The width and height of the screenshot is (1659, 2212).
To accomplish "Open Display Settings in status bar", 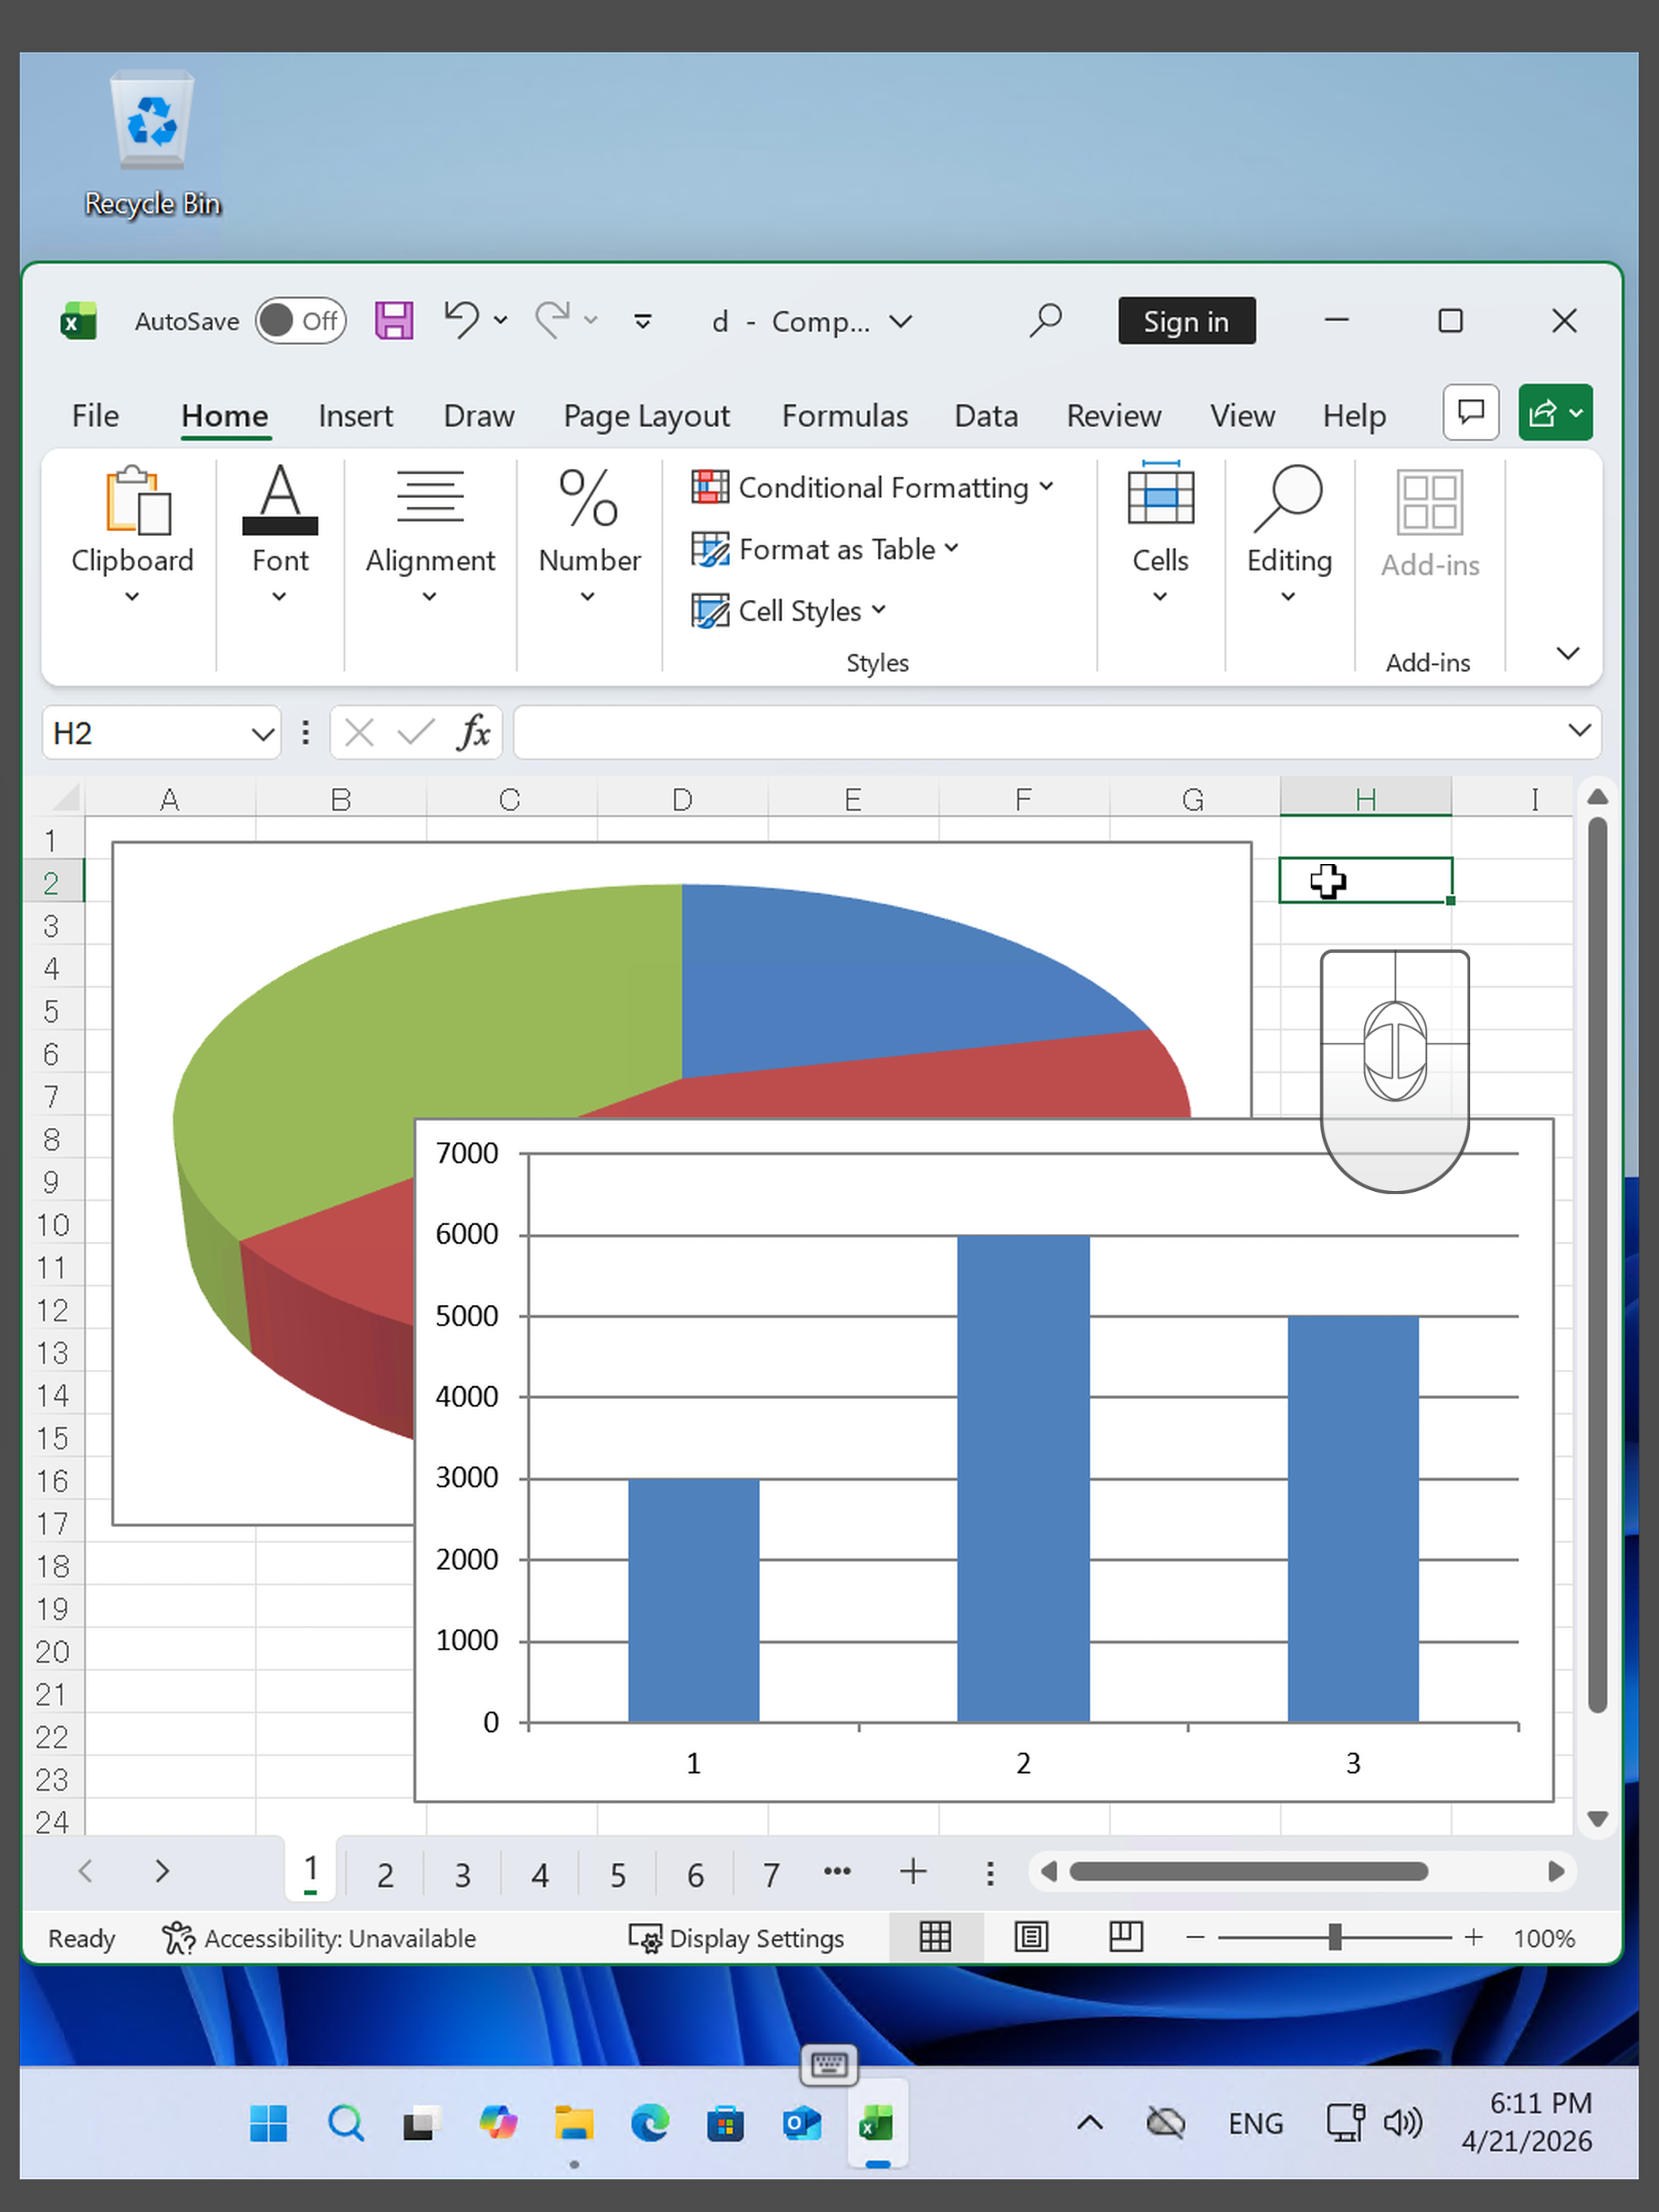I will (x=736, y=1938).
